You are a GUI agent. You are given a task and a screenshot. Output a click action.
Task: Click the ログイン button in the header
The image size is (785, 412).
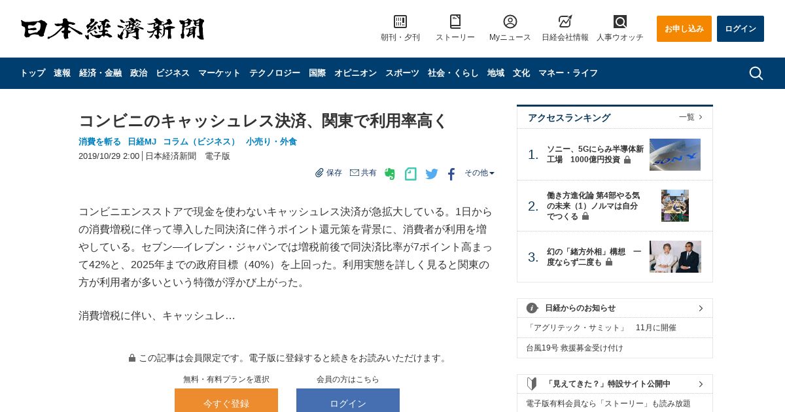[x=741, y=29]
